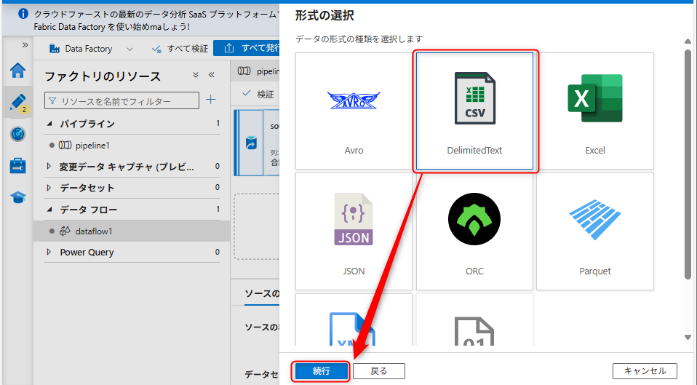Choose the Binary format tile

tap(475, 319)
